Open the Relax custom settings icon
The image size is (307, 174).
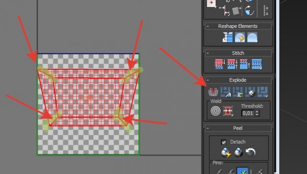(252, 37)
